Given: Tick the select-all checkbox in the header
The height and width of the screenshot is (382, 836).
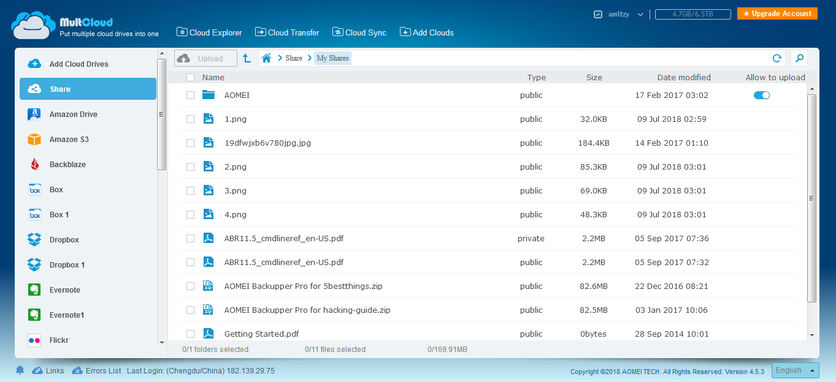Looking at the screenshot, I should click(x=191, y=78).
